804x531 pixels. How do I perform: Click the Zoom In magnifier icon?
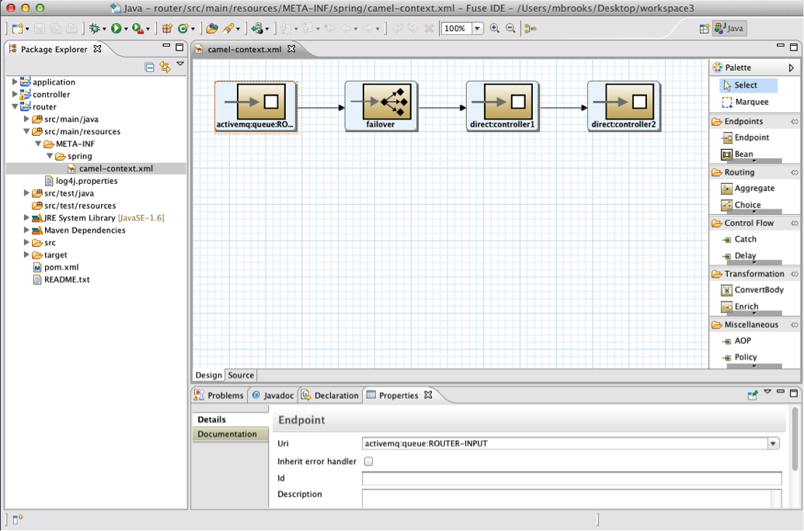[495, 29]
